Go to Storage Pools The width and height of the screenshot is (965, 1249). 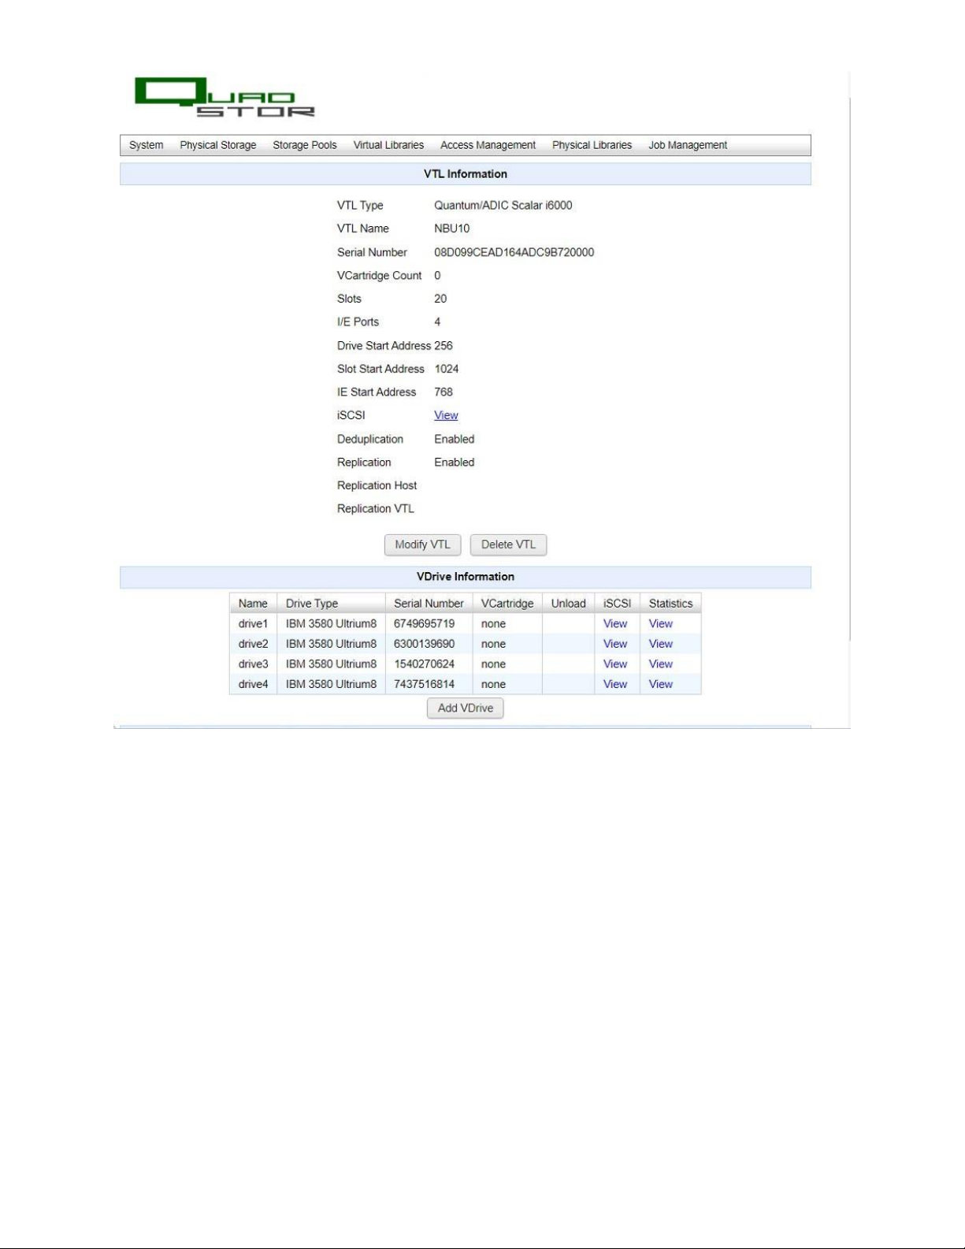pyautogui.click(x=304, y=145)
